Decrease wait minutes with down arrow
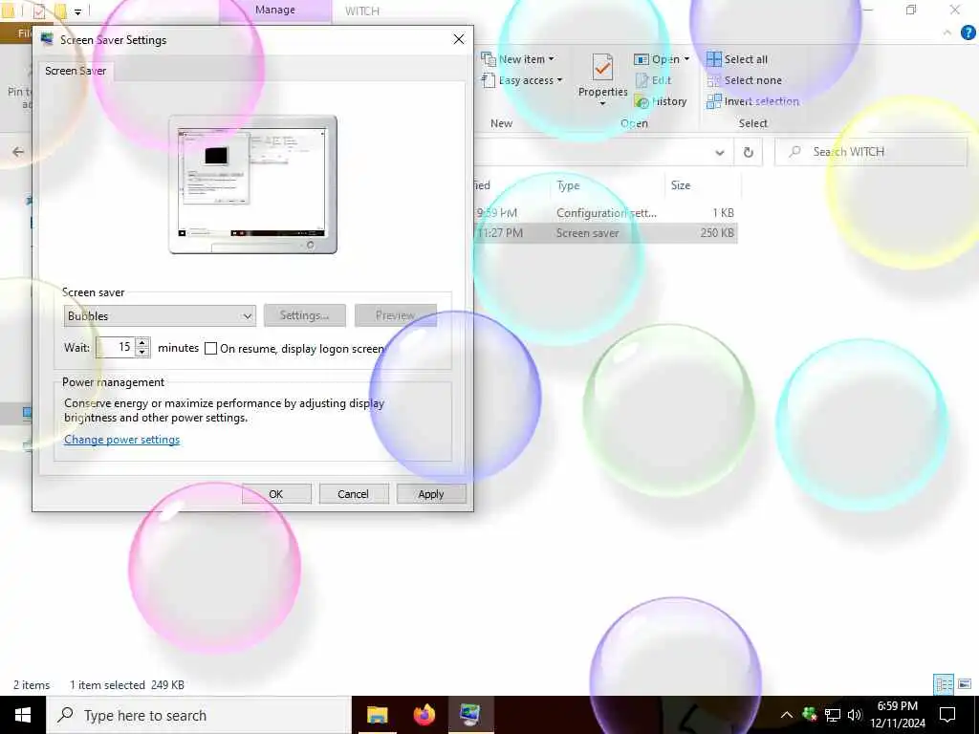 [x=142, y=352]
